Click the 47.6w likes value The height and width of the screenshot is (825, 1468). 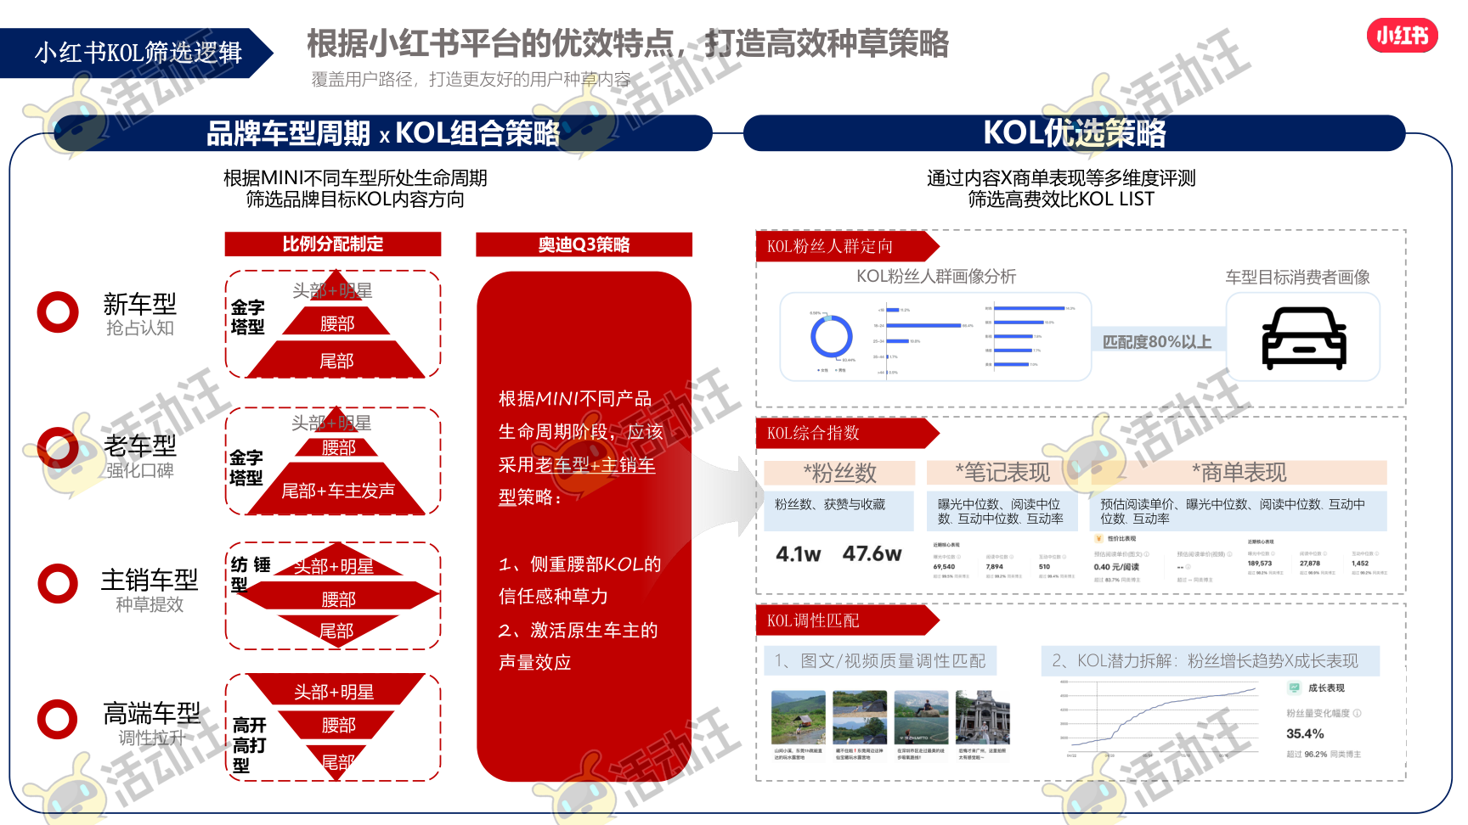tap(872, 553)
